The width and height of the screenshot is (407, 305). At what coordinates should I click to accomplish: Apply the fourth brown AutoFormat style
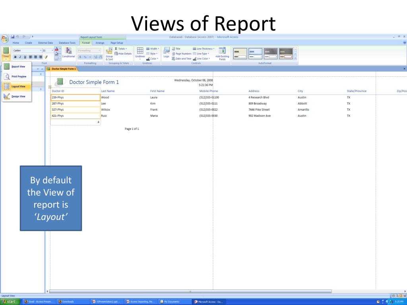click(x=286, y=54)
